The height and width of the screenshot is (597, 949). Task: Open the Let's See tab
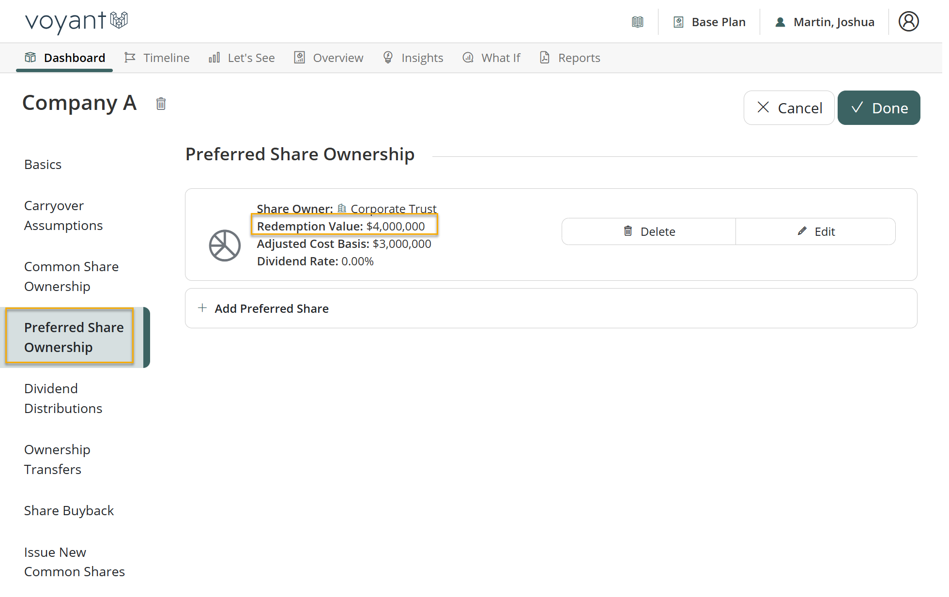(x=242, y=58)
